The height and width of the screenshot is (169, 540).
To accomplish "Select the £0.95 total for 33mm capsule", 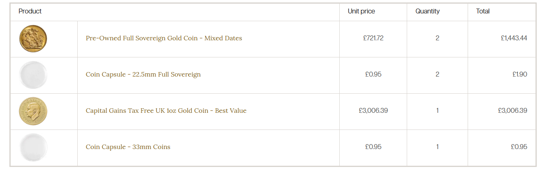I will pyautogui.click(x=519, y=147).
